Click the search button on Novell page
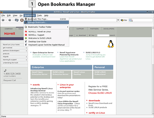This screenshot has height=118, width=154. pyautogui.click(x=112, y=35)
